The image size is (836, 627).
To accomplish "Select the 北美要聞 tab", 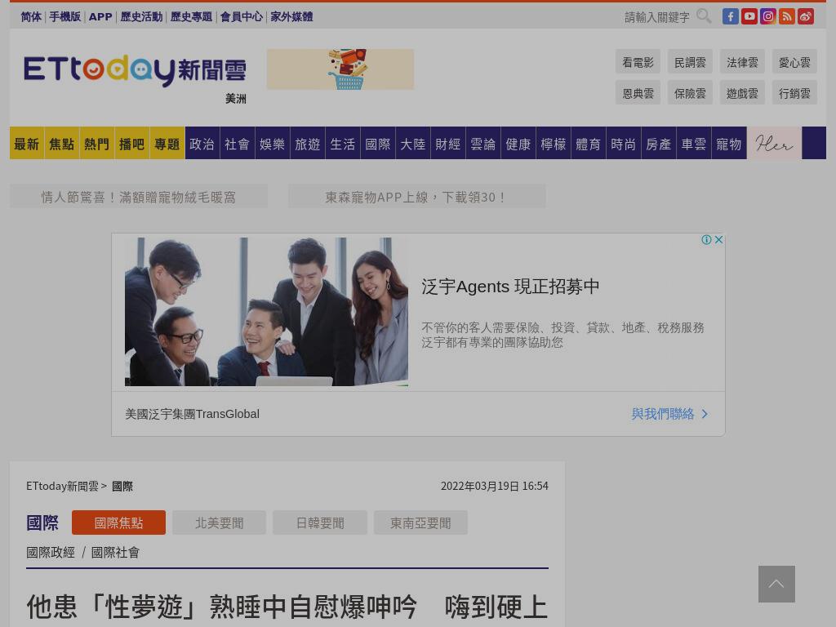I will (219, 522).
